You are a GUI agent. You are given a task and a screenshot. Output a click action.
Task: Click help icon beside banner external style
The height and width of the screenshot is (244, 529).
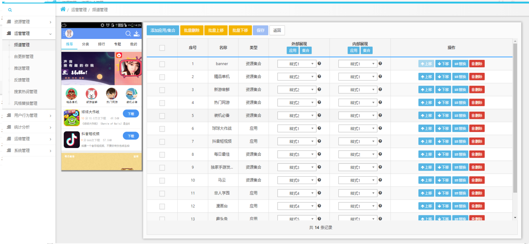pyautogui.click(x=319, y=63)
